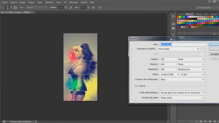Open the Texte menu
219x123 pixels.
[40, 2]
